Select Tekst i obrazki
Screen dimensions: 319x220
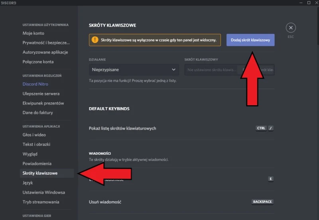(x=36, y=144)
